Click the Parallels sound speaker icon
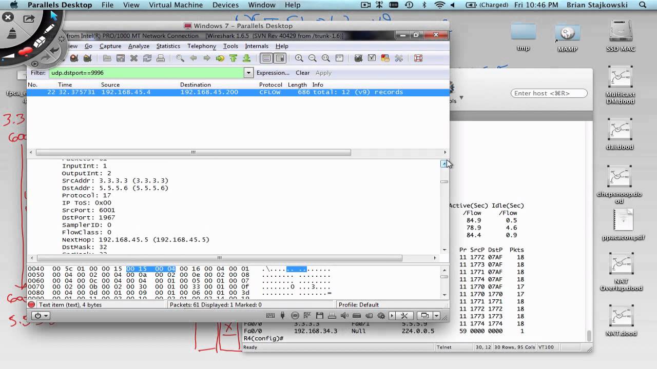This screenshot has width=657, height=369. click(344, 316)
